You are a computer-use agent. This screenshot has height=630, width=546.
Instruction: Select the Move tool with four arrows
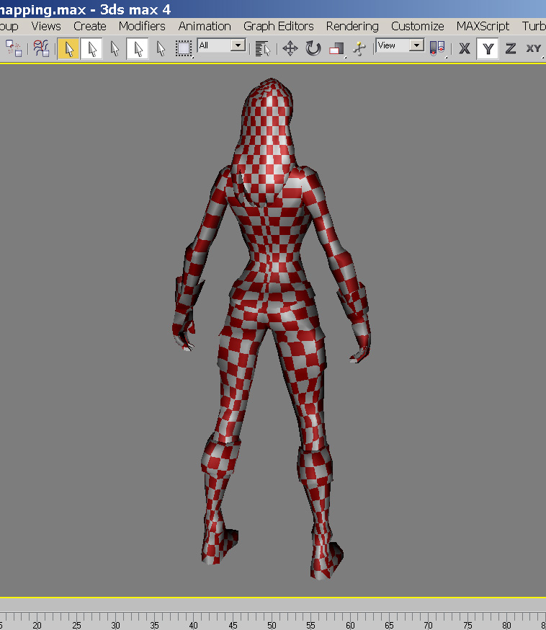click(x=290, y=48)
